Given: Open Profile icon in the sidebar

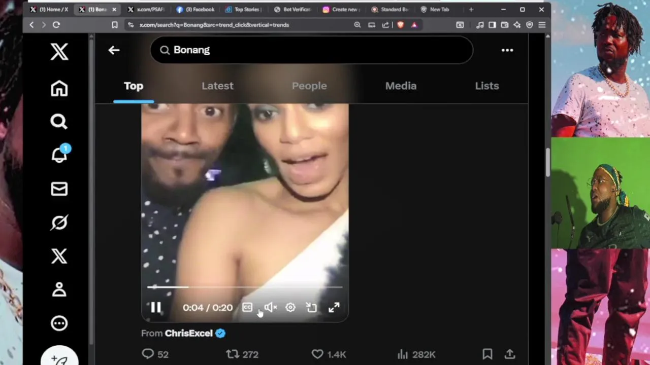Looking at the screenshot, I should coord(59,289).
